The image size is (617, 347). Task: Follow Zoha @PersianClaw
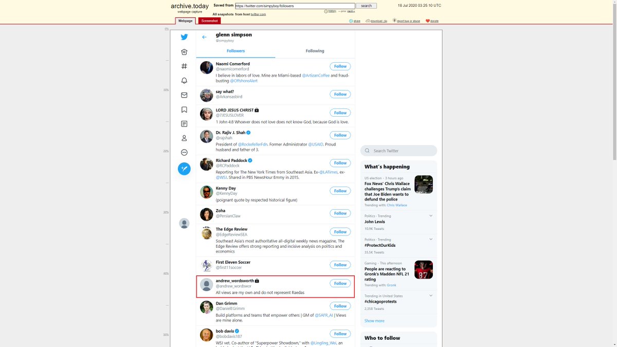[x=340, y=213]
